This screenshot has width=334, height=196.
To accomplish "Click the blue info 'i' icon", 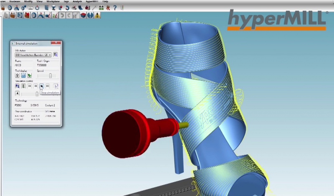I will pos(48,15).
